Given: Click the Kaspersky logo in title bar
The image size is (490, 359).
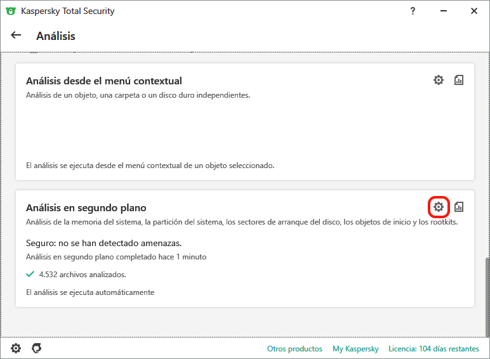Looking at the screenshot, I should click(x=11, y=11).
